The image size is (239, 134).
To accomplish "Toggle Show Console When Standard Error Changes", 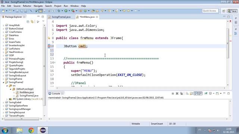I will [200, 93].
